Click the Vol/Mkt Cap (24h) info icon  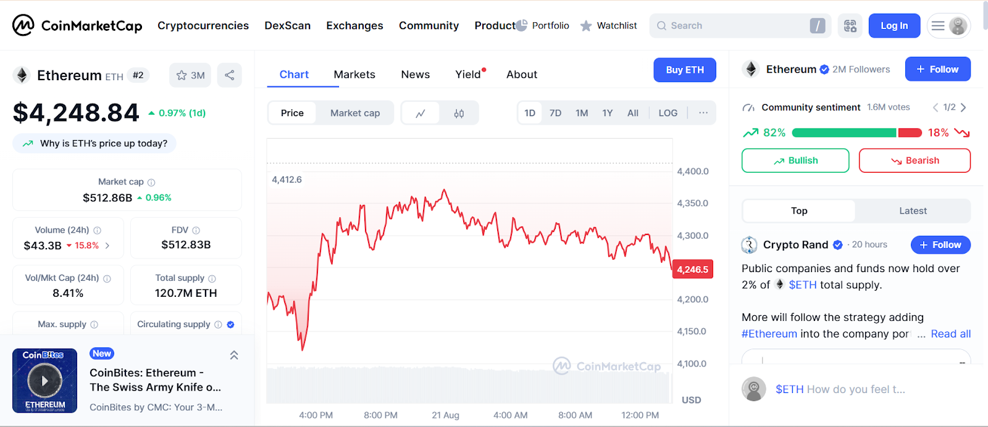(x=107, y=278)
